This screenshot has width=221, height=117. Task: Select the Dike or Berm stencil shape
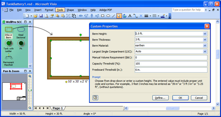[x=9, y=33]
